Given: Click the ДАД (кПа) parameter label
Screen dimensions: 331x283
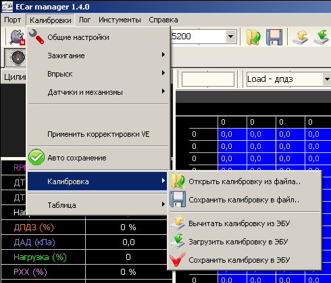Looking at the screenshot, I should (34, 242).
